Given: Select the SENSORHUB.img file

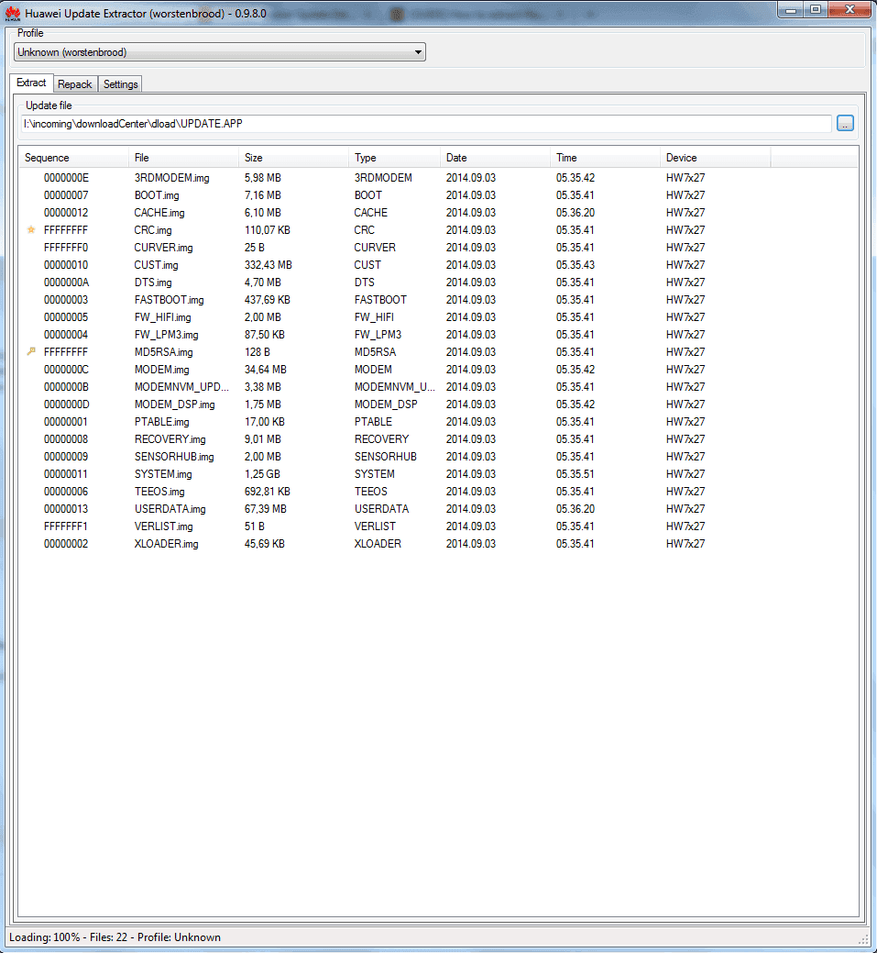Looking at the screenshot, I should coord(174,457).
